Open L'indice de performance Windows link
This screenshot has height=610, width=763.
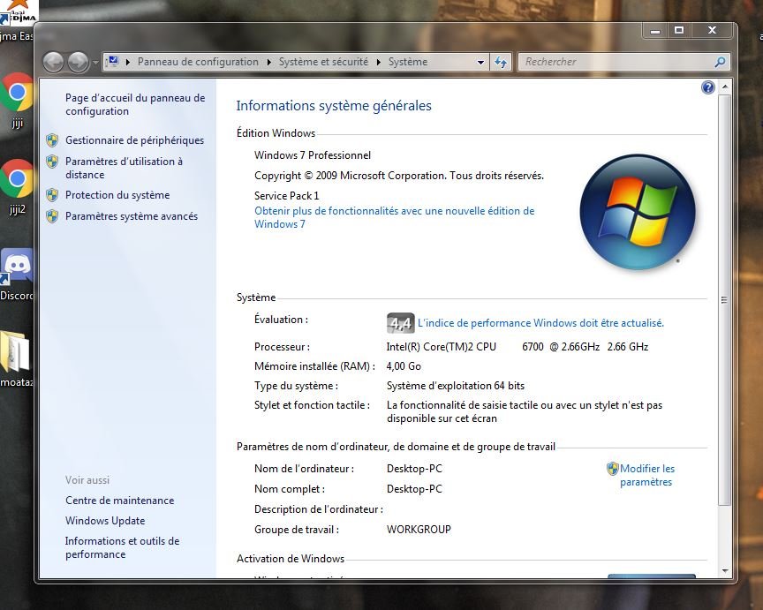pyautogui.click(x=540, y=323)
